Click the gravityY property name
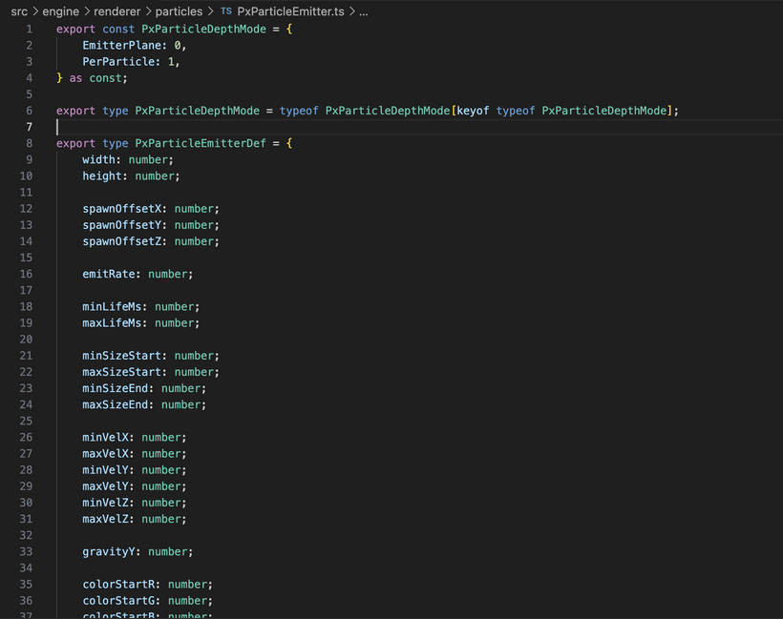 click(x=112, y=551)
